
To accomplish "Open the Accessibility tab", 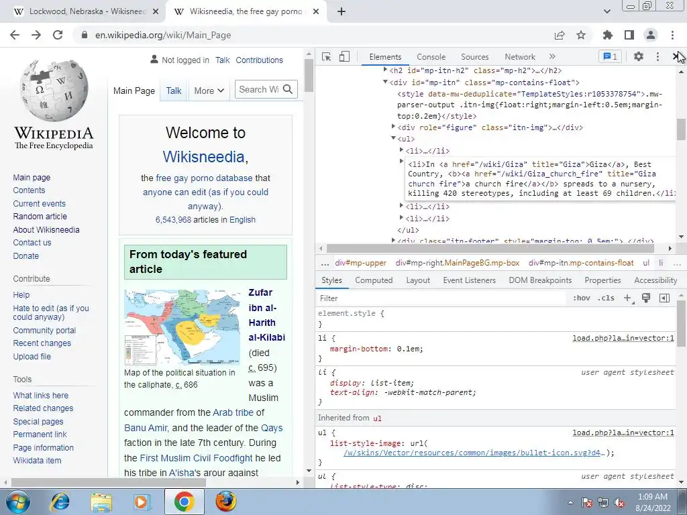I will click(655, 280).
